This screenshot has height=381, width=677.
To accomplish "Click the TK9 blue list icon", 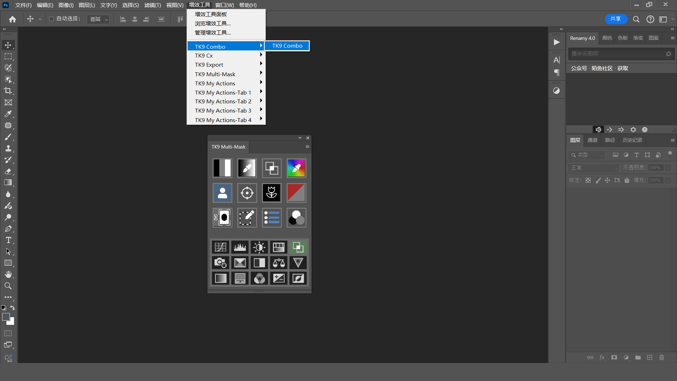I will (x=272, y=217).
